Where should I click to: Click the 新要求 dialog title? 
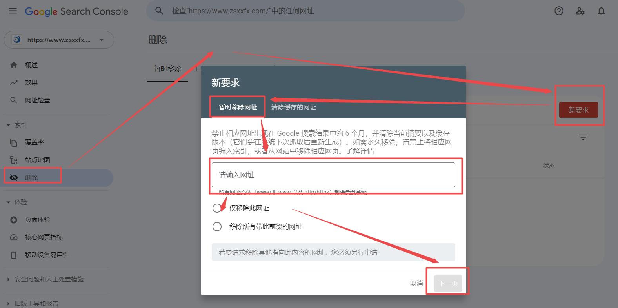click(x=225, y=83)
